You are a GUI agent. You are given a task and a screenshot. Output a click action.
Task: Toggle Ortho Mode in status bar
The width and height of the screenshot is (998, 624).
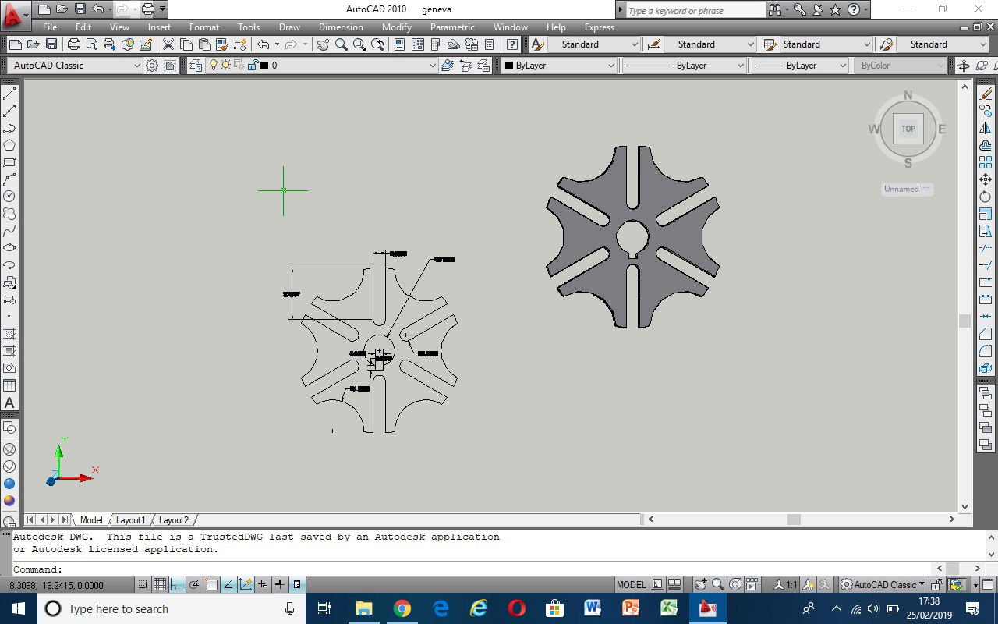(177, 584)
